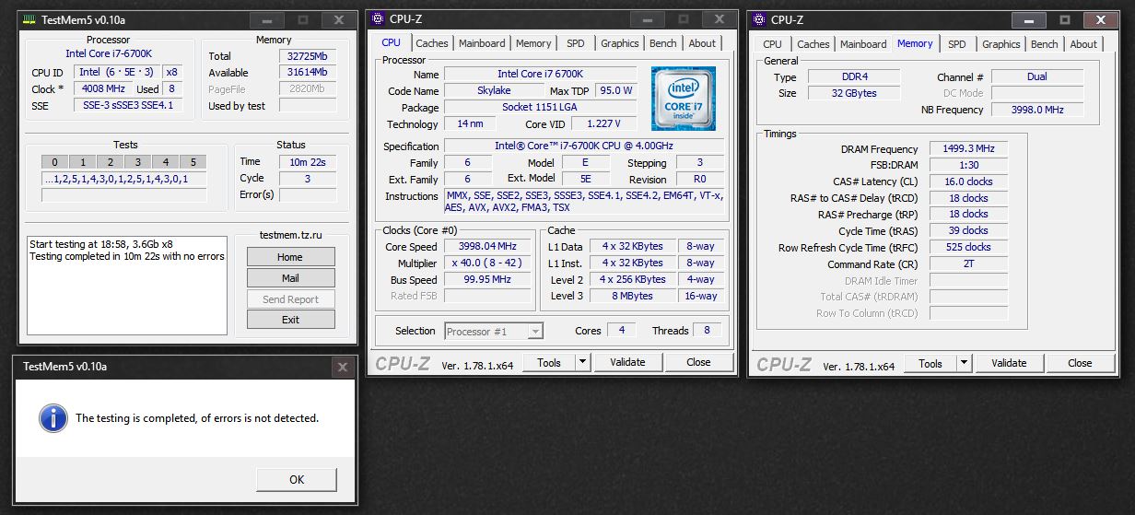This screenshot has height=515, width=1135.
Task: Click the blue information icon in dialog
Action: [x=53, y=417]
